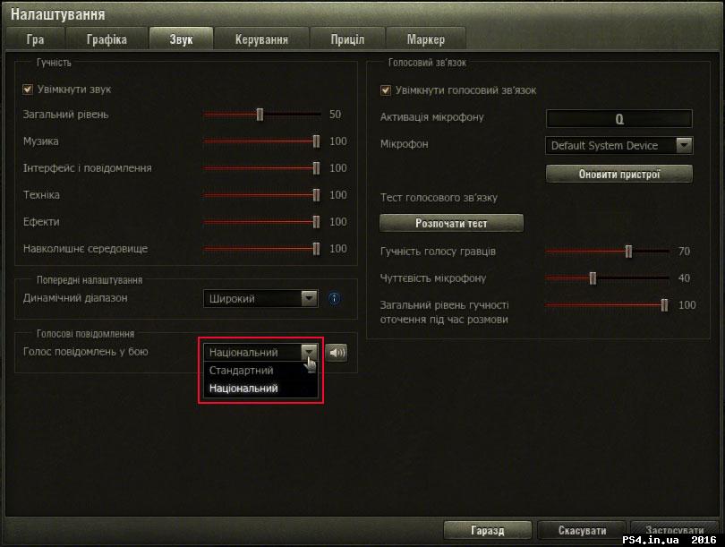The width and height of the screenshot is (725, 547).
Task: Click the Оновити пристрої button
Action: (618, 174)
